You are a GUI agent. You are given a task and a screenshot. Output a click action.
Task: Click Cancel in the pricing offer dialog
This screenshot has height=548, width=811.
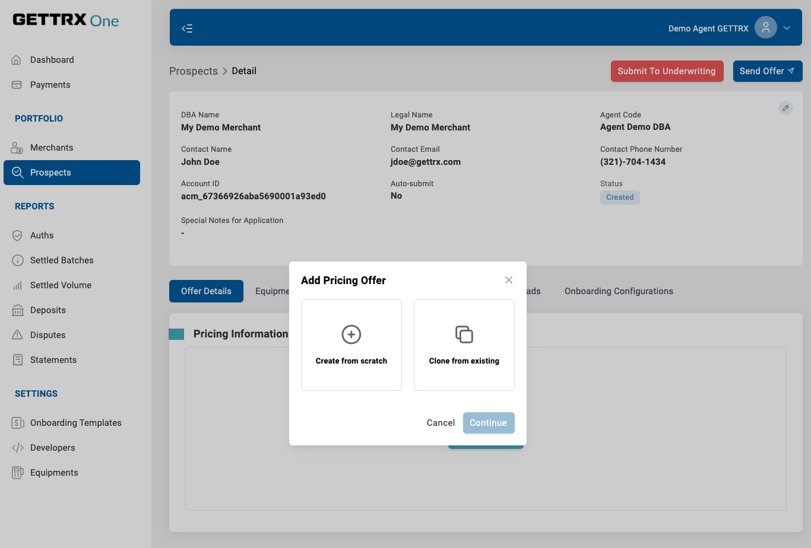pyautogui.click(x=441, y=423)
